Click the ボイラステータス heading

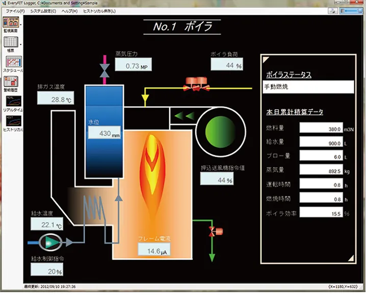[x=289, y=75]
